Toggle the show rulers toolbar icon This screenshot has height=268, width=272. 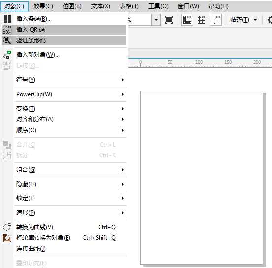coord(187,20)
